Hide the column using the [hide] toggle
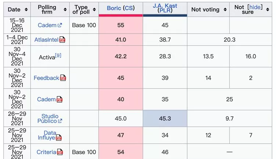 tap(255, 7)
